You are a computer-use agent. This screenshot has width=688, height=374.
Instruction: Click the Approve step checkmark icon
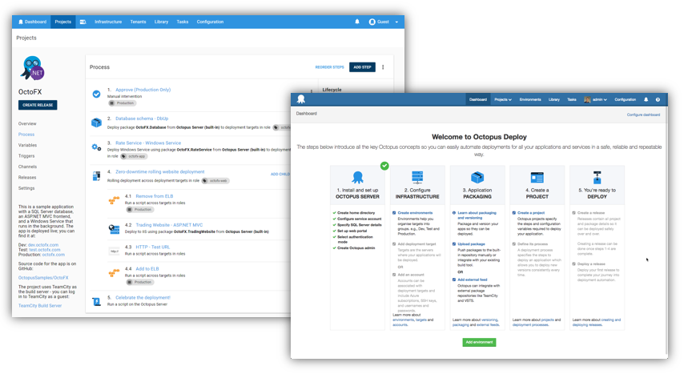(x=96, y=94)
